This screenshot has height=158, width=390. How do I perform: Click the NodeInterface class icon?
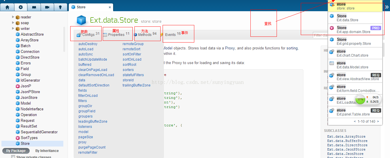click(18, 109)
